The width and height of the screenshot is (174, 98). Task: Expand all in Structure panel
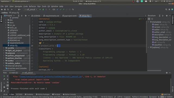point(160,16)
